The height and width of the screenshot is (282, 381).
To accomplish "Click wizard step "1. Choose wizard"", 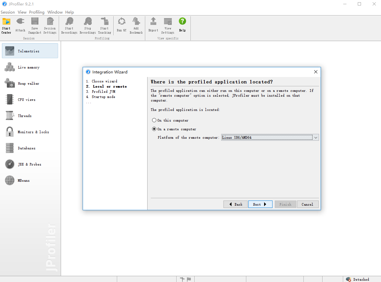I will coord(102,81).
